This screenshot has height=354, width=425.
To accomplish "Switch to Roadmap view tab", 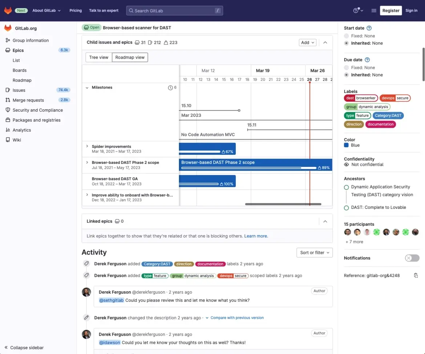I will (x=130, y=57).
